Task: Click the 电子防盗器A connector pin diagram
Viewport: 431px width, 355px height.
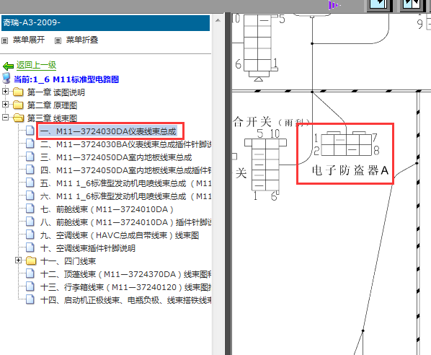Action: pyautogui.click(x=347, y=144)
